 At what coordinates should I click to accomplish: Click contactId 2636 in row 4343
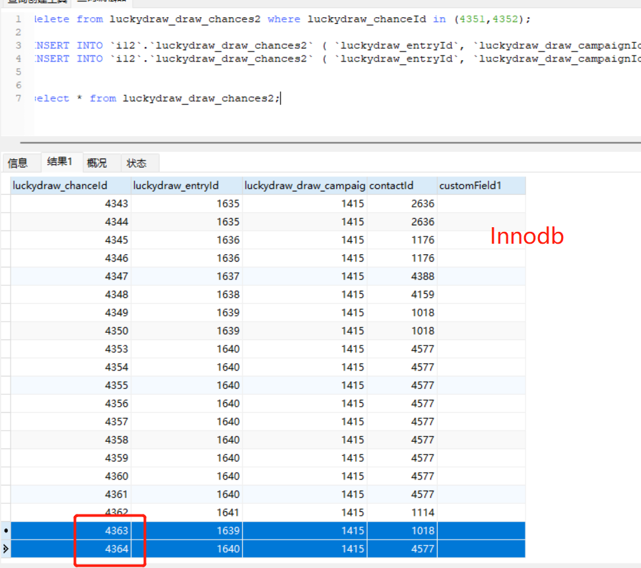(x=402, y=203)
